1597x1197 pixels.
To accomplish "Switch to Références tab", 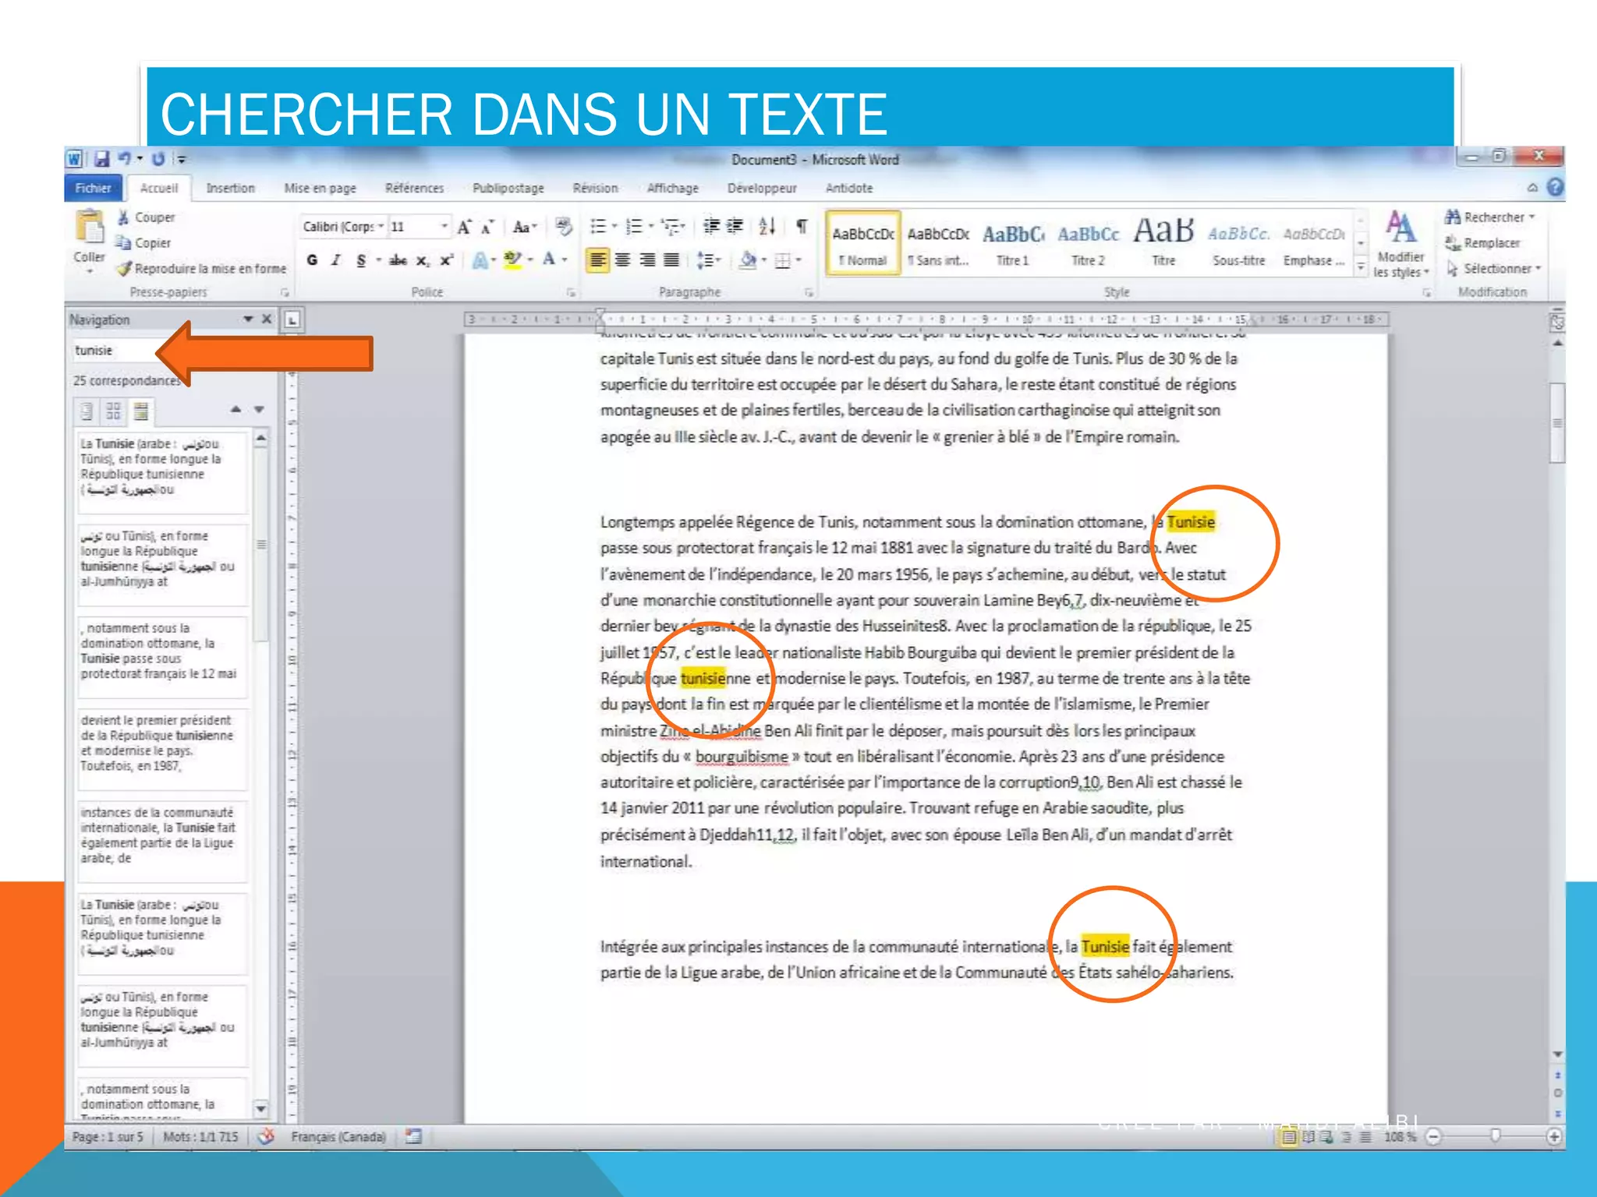I will click(414, 188).
